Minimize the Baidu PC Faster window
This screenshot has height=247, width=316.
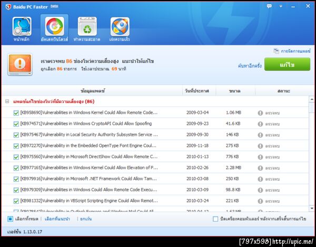pyautogui.click(x=293, y=6)
